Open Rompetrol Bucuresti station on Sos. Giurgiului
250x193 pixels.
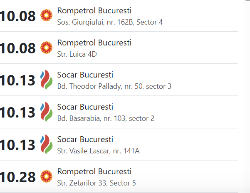pyautogui.click(x=94, y=10)
